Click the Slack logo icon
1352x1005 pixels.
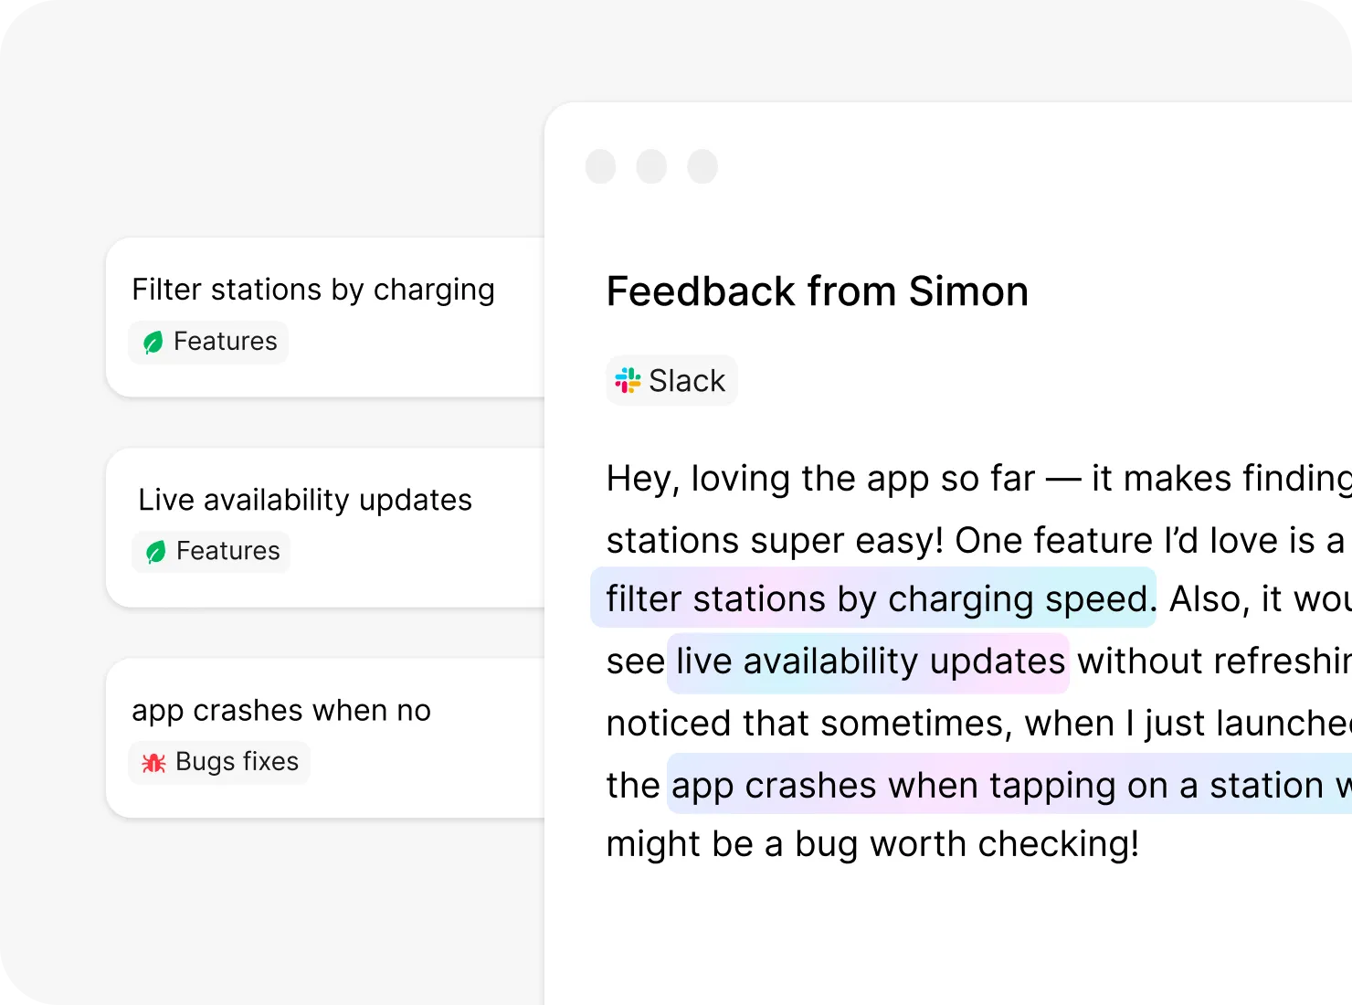click(628, 380)
